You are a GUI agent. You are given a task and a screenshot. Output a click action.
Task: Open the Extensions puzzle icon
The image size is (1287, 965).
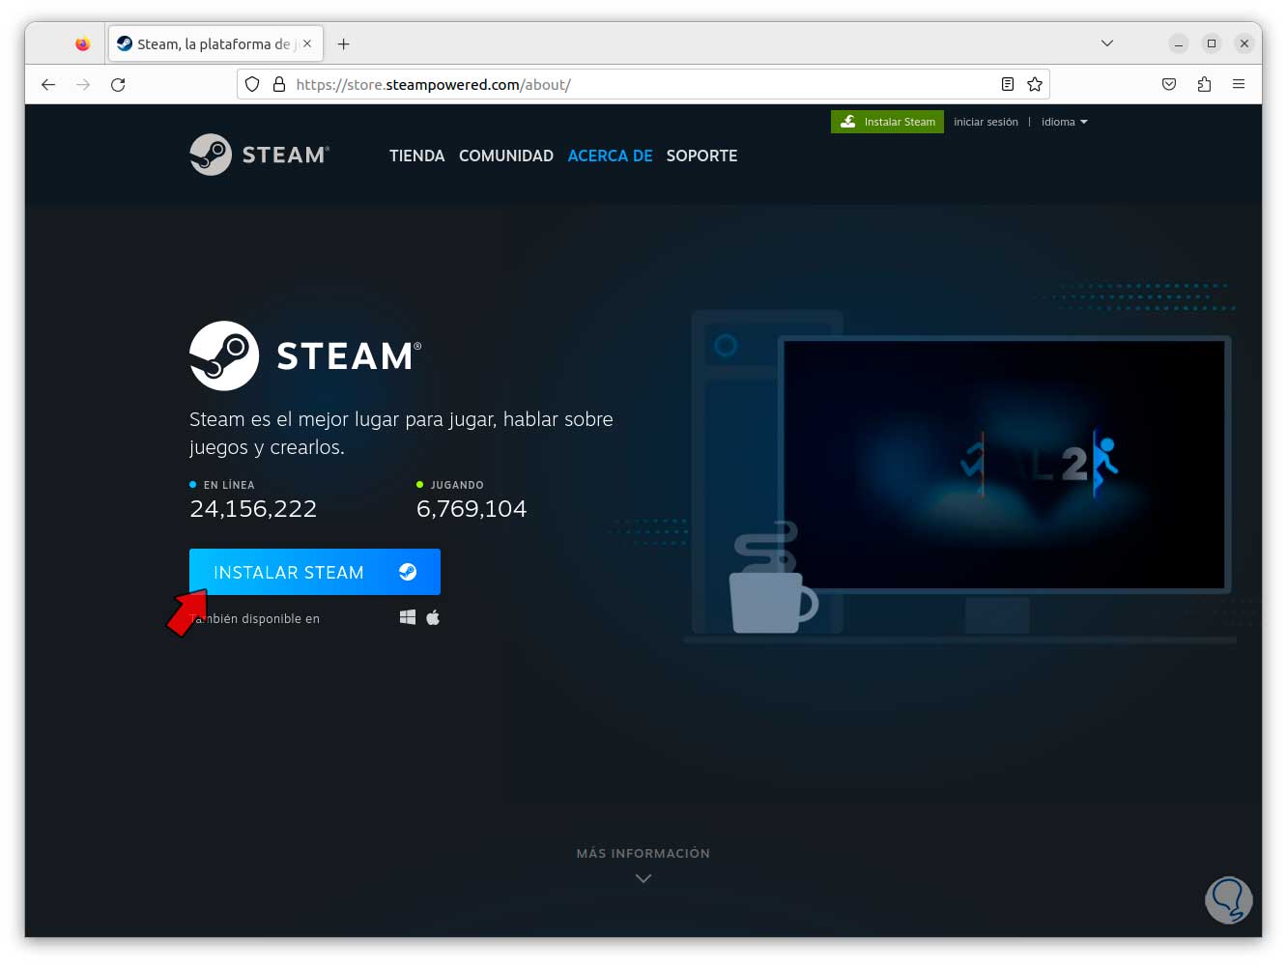point(1204,85)
